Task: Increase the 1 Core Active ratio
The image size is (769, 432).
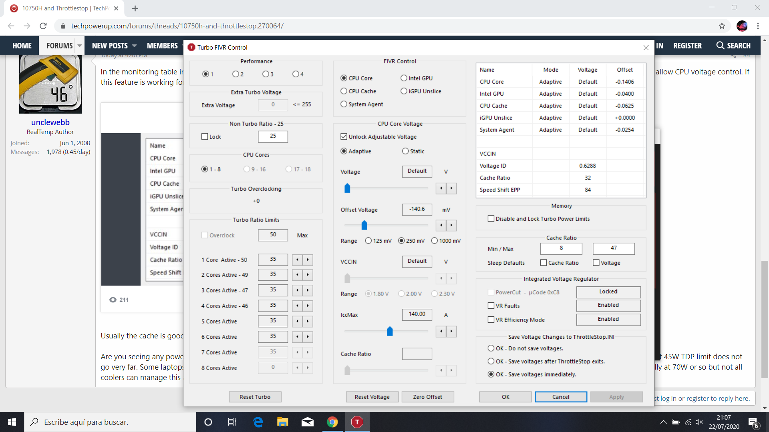Action: pyautogui.click(x=308, y=260)
